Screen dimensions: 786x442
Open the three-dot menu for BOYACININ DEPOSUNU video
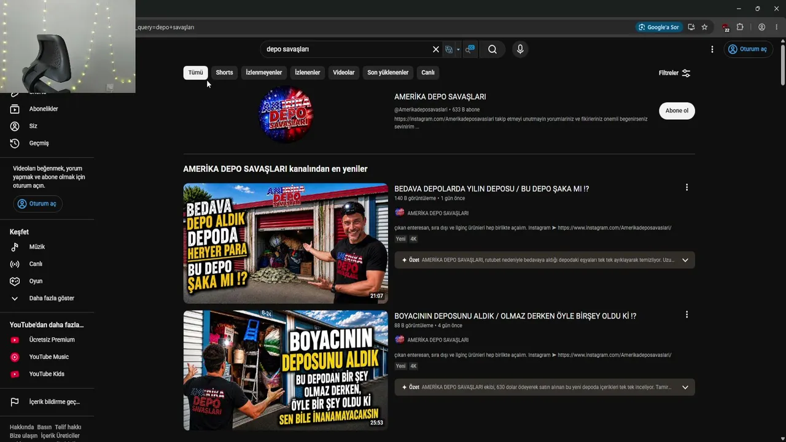pyautogui.click(x=687, y=315)
